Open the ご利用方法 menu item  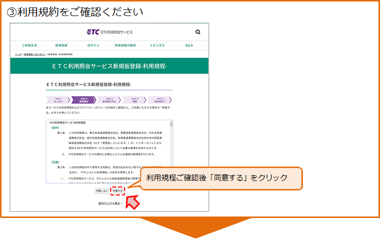pyautogui.click(x=29, y=45)
